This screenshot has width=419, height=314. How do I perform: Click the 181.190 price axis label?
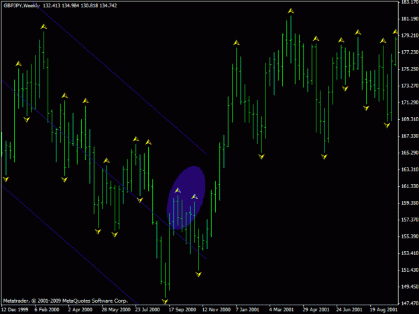410,19
